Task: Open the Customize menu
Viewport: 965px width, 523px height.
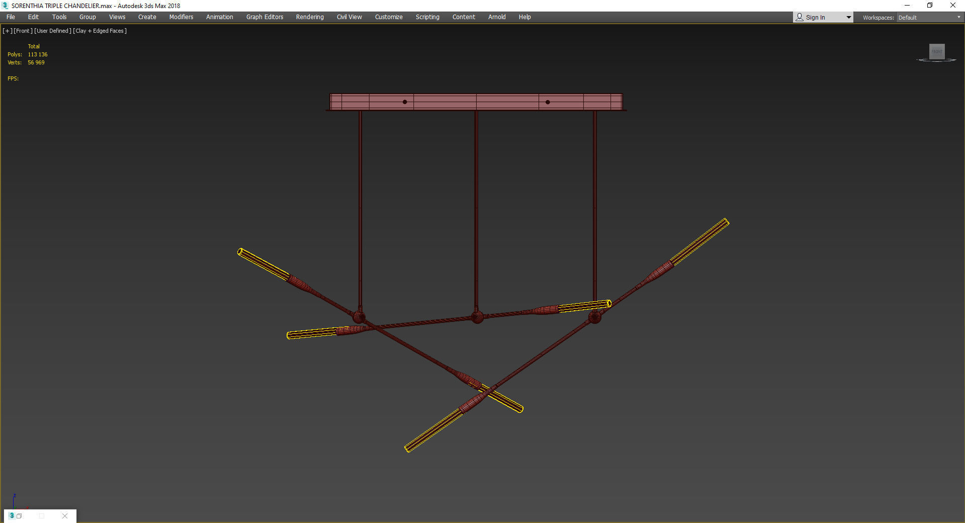Action: pos(389,17)
